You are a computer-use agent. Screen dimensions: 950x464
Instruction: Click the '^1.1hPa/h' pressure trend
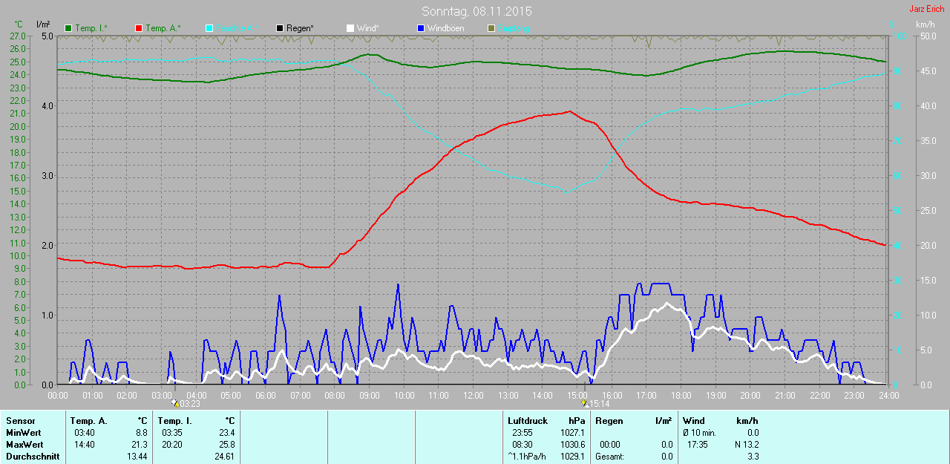click(x=526, y=457)
